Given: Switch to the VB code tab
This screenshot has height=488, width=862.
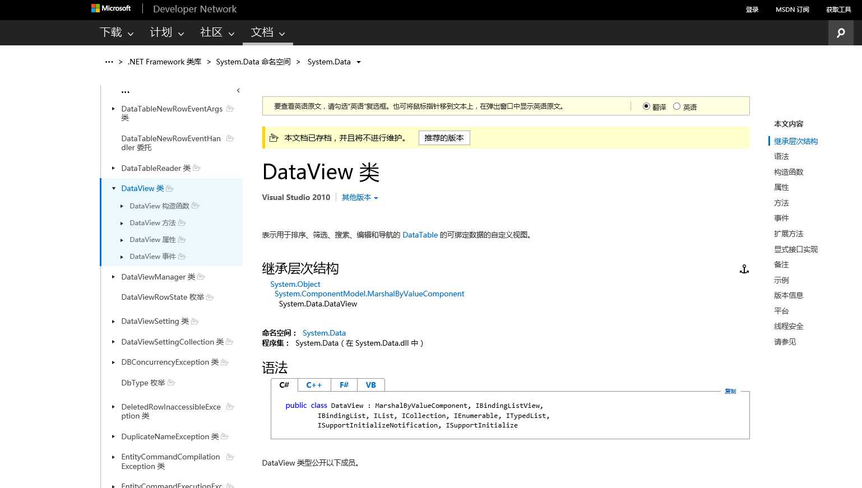Looking at the screenshot, I should (371, 385).
